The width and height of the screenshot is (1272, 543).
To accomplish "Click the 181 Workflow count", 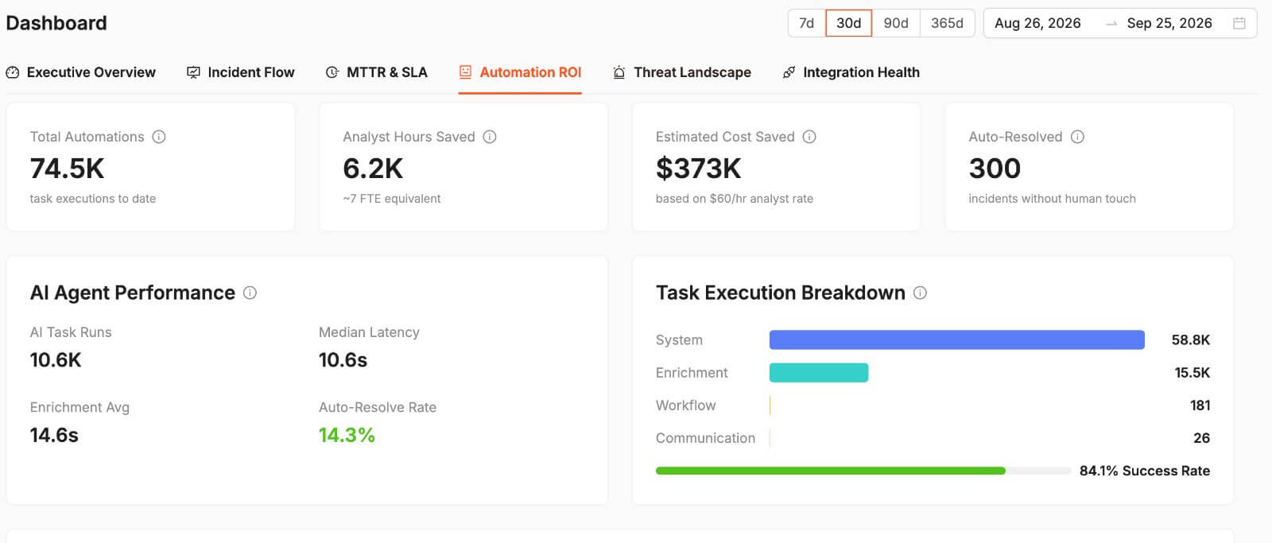I will tap(1200, 405).
